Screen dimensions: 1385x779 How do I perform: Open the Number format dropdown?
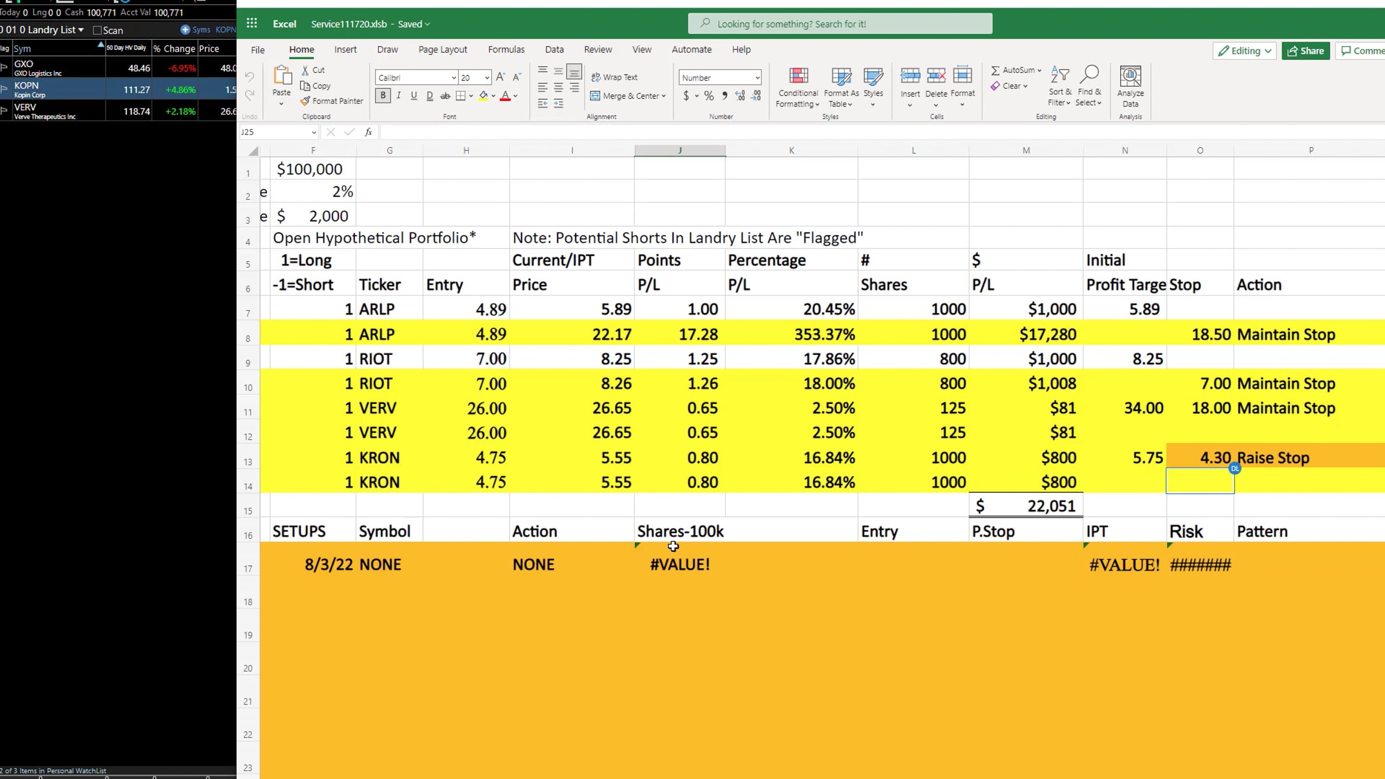click(x=757, y=78)
